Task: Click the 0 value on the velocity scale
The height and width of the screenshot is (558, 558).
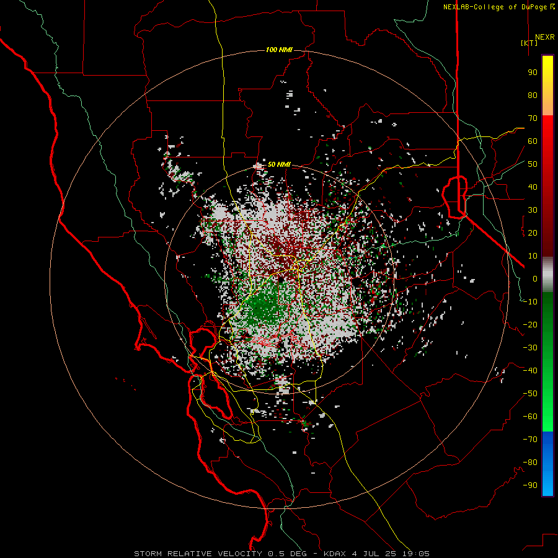Action: tap(535, 279)
